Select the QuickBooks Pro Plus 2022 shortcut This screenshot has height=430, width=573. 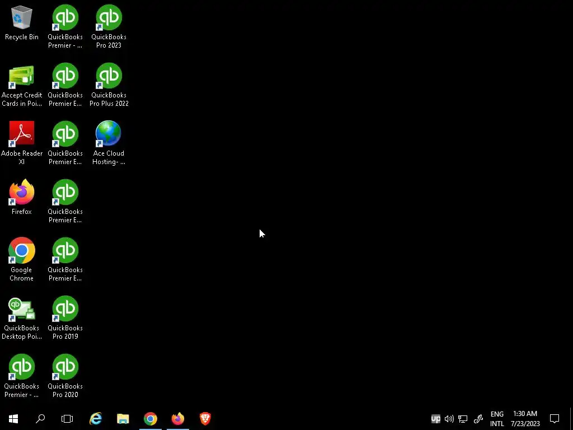109,85
